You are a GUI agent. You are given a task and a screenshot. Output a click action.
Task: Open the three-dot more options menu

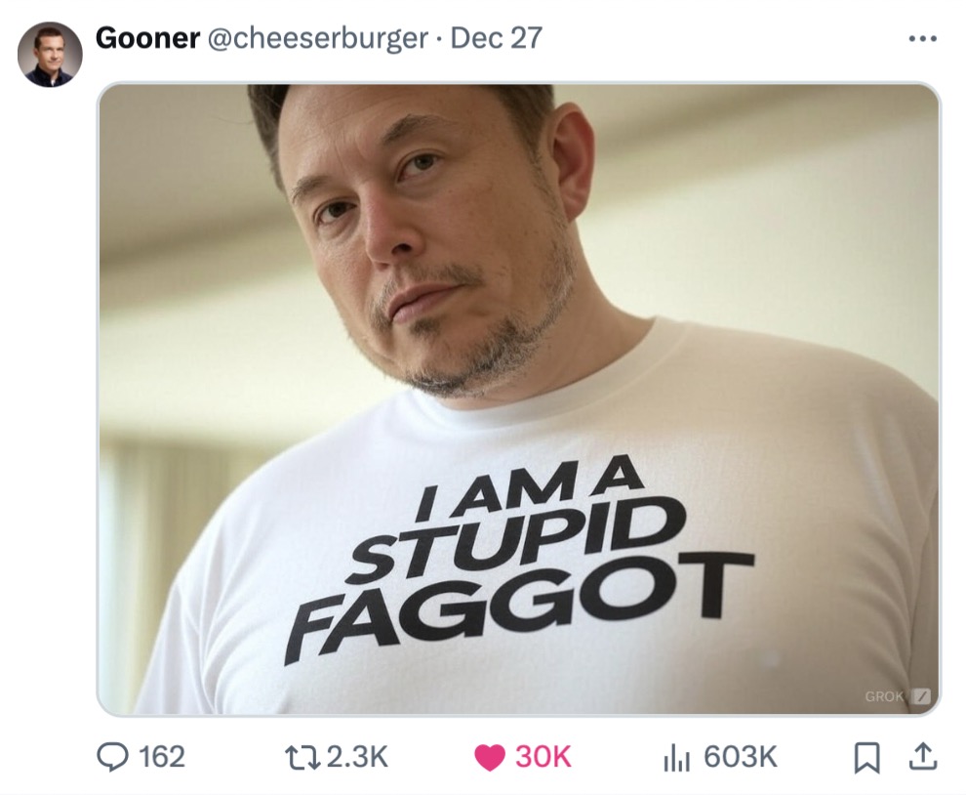pyautogui.click(x=922, y=39)
